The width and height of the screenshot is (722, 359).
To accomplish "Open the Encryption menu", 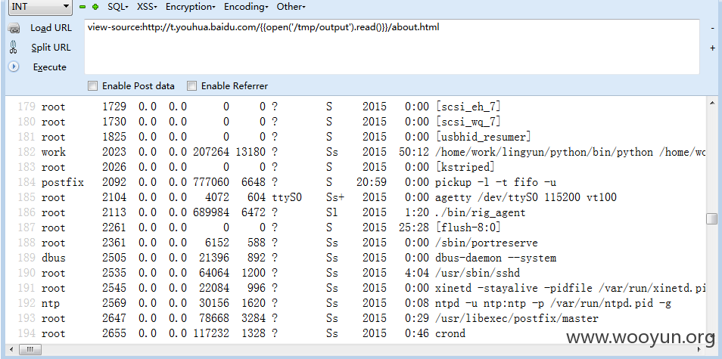I will 191,7.
